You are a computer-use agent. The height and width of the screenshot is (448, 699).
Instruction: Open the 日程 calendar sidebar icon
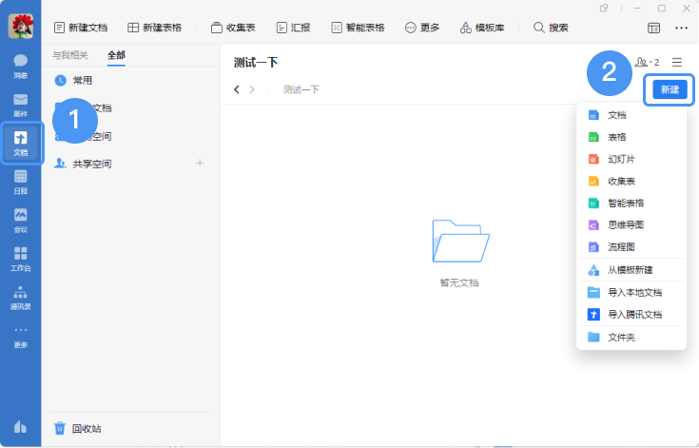click(21, 183)
